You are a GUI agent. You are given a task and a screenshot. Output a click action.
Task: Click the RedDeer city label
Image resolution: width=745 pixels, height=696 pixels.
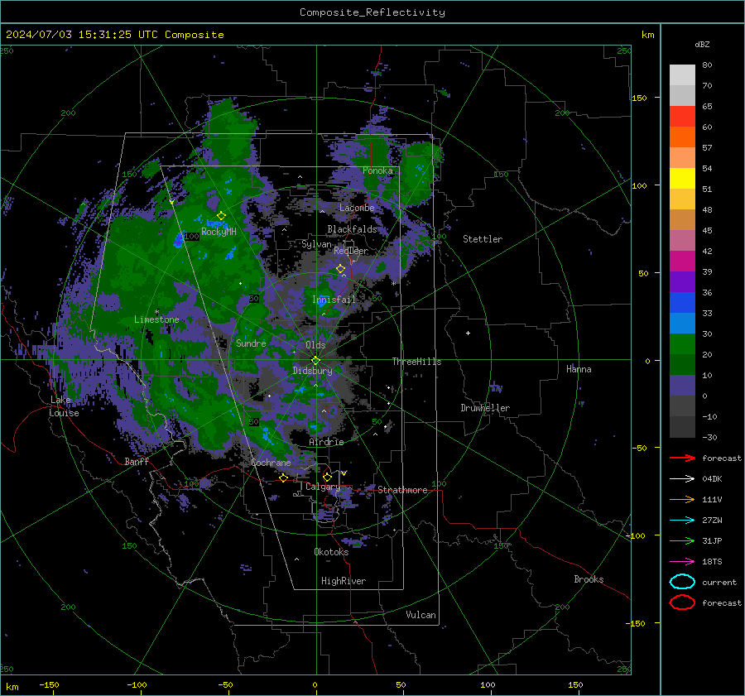click(351, 251)
